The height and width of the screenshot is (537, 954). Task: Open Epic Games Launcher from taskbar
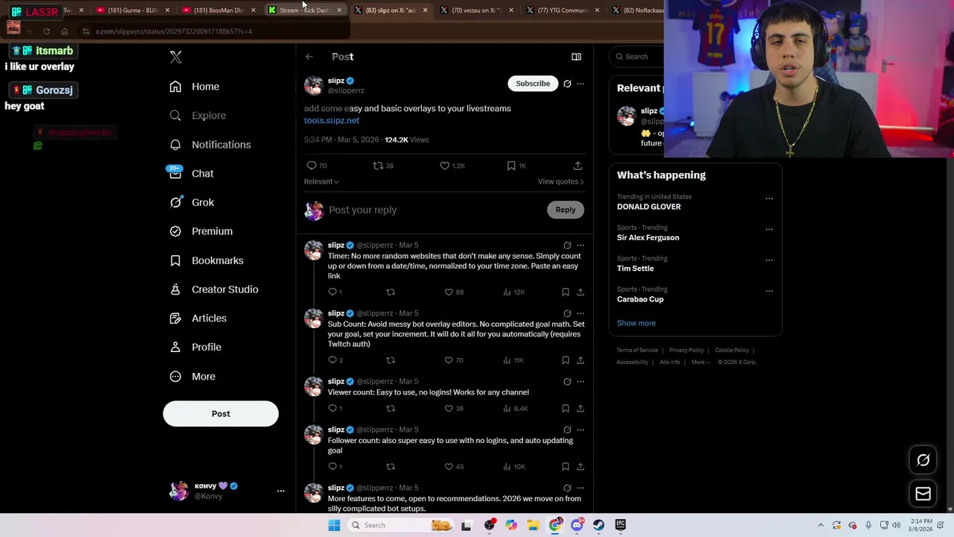[x=620, y=525]
